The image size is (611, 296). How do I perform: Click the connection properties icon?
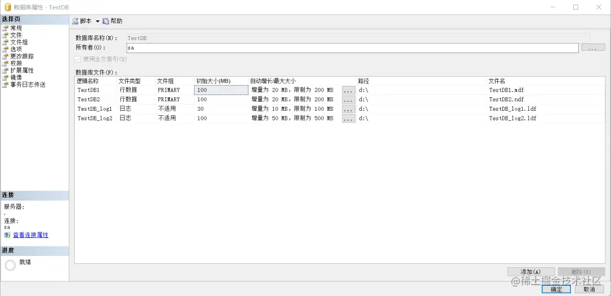click(x=7, y=236)
